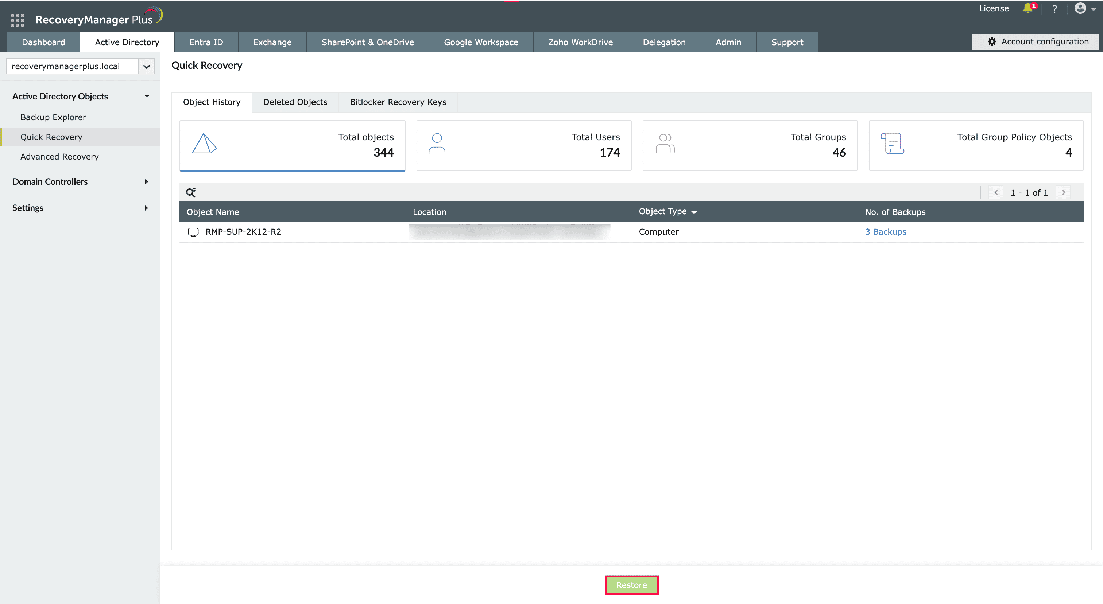
Task: Click the Restore button
Action: [x=631, y=585]
